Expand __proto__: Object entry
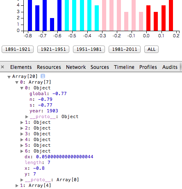 (x=27, y=117)
